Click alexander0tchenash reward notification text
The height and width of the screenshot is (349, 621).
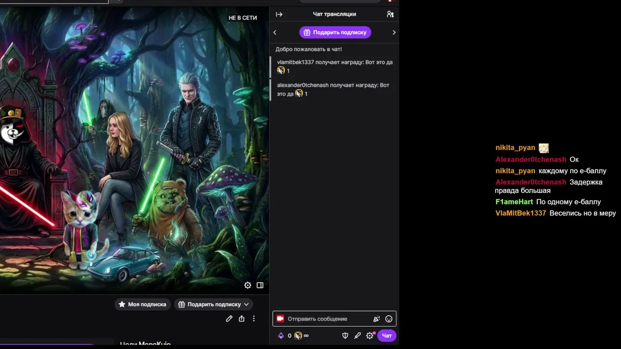pos(333,89)
